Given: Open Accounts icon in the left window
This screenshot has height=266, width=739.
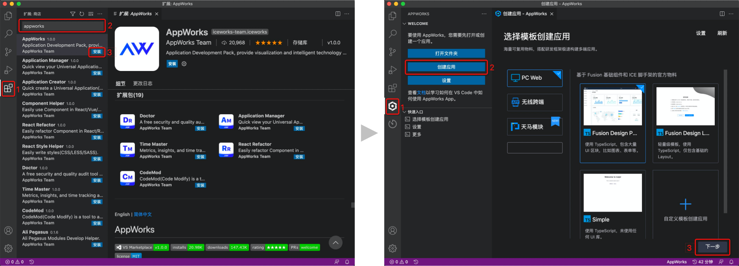Looking at the screenshot, I should [x=8, y=231].
